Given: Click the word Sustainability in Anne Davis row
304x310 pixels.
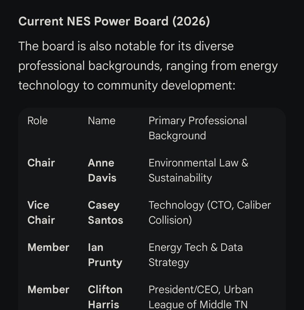Looking at the screenshot, I should (x=180, y=178).
